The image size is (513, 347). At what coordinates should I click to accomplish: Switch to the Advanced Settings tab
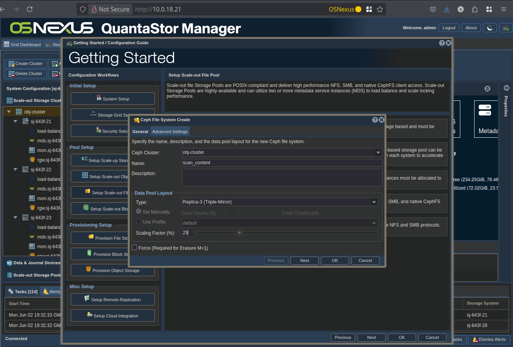pyautogui.click(x=170, y=132)
